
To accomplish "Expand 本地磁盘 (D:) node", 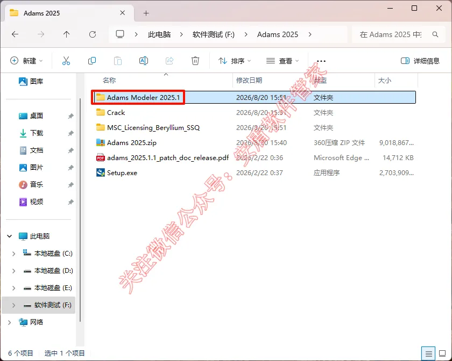I will tap(13, 271).
